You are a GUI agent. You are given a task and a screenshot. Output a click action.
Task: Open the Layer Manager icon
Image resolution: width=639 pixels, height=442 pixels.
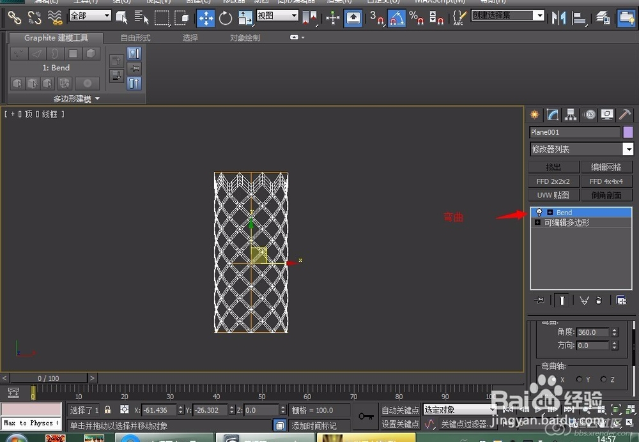coord(603,18)
